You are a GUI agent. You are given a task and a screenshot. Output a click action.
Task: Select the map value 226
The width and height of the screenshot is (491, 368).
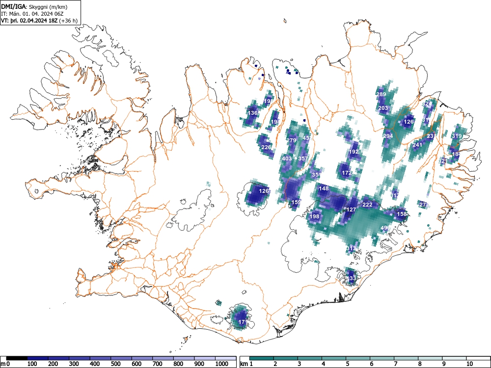266,147
